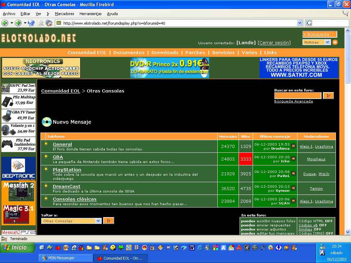Jump to last message by Urashima arrow
This screenshot has width=351, height=263.
(x=293, y=146)
